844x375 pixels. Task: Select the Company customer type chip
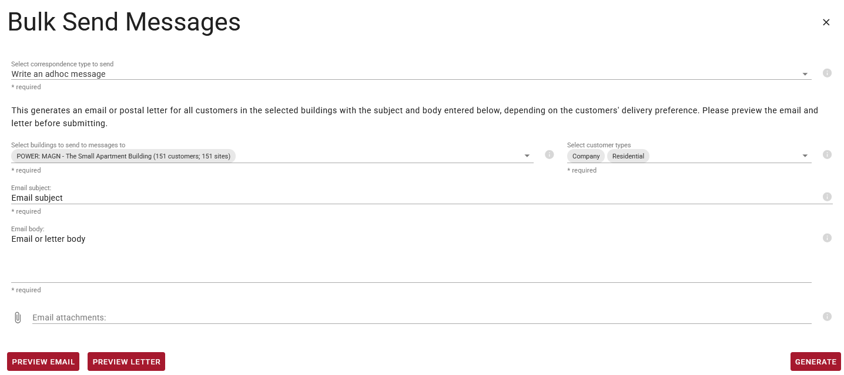586,156
